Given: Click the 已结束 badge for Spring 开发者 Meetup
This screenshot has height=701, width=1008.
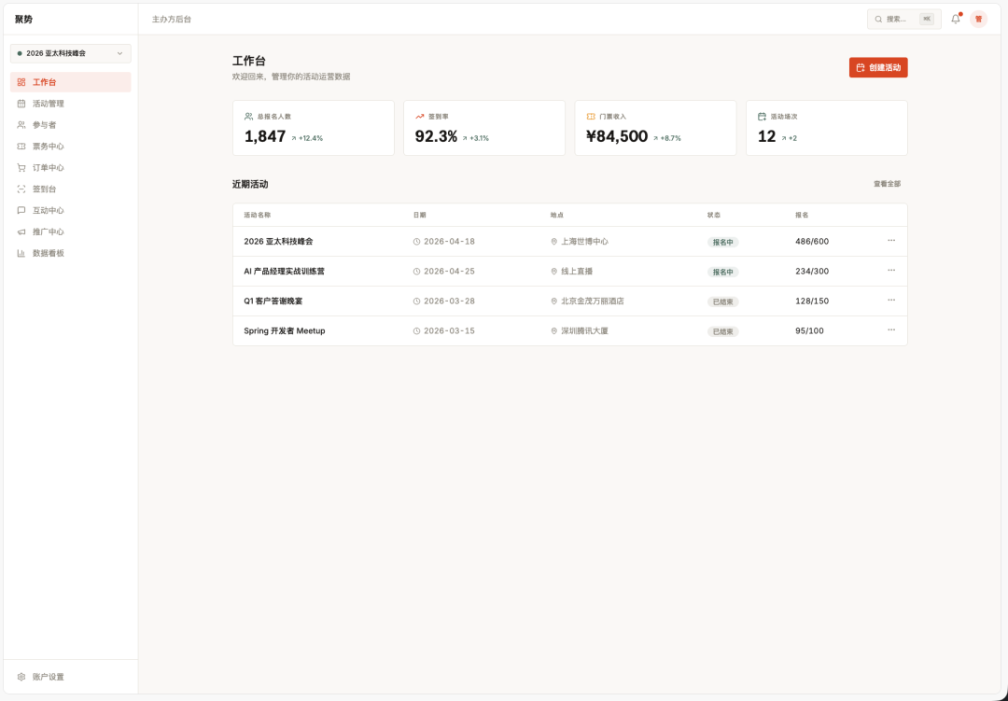Looking at the screenshot, I should coord(723,332).
